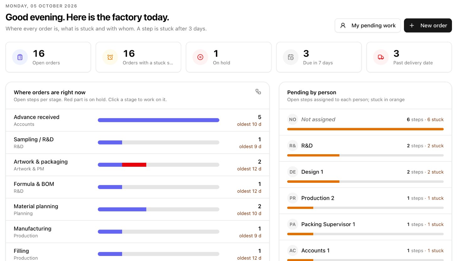This screenshot has height=261, width=457.
Task: Click the Open orders clipboard icon
Action: point(20,57)
